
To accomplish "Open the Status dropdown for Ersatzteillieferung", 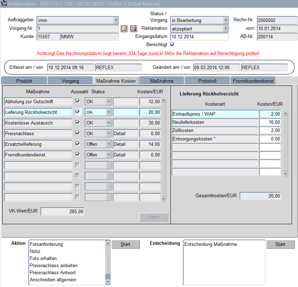I will [x=108, y=144].
